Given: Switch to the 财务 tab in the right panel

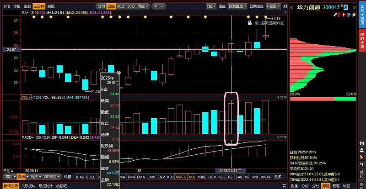Looking at the screenshot, I should 295,186.
